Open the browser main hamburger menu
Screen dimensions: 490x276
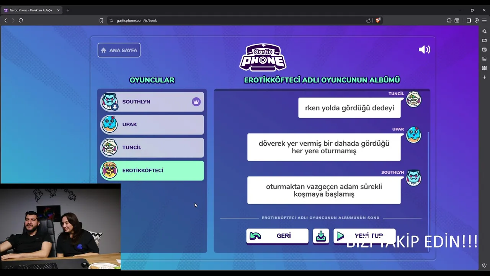484,20
